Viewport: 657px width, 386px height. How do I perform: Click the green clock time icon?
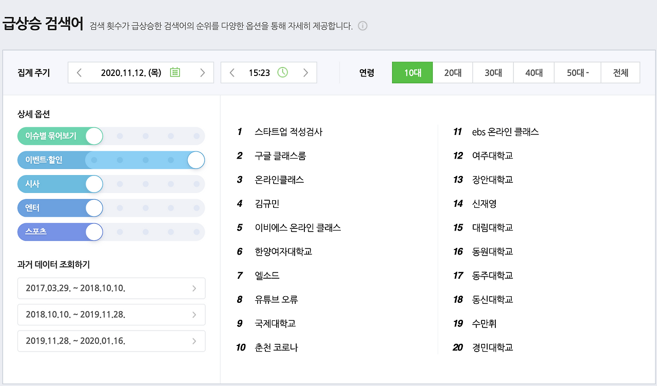click(283, 72)
